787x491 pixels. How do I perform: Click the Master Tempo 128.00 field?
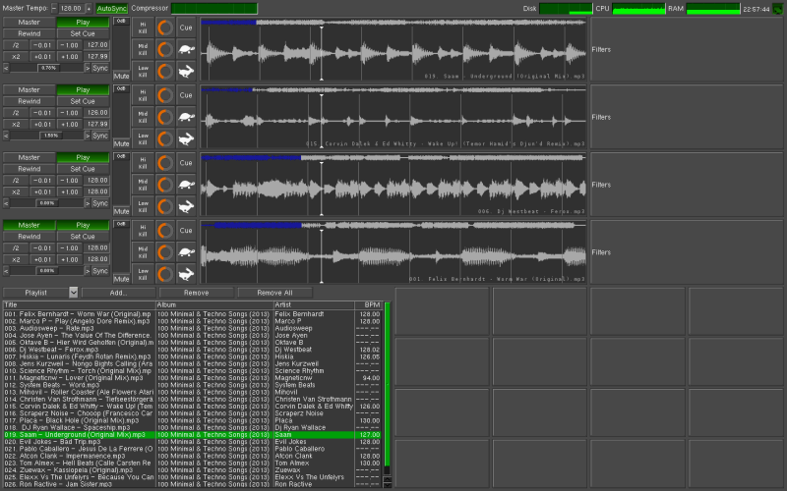click(x=71, y=9)
